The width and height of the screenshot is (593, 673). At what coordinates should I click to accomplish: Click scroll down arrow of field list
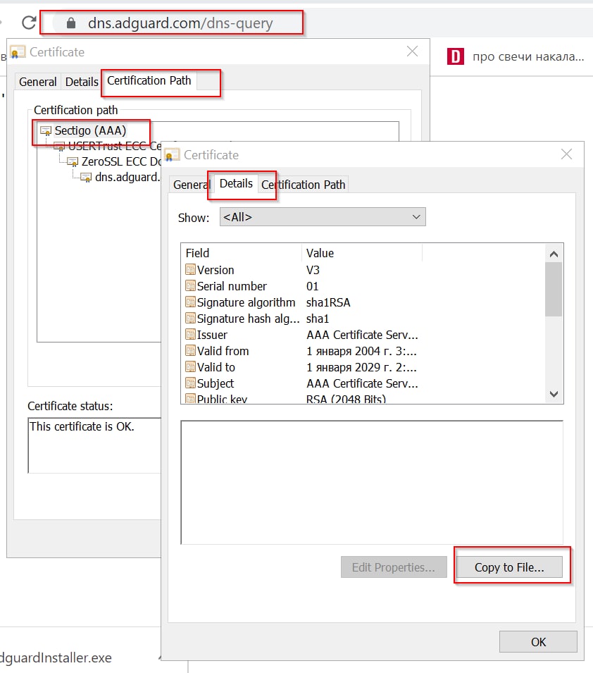[x=554, y=394]
